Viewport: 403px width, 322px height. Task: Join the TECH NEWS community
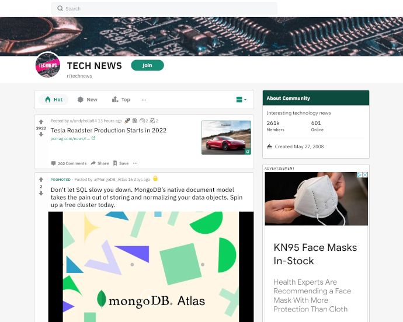click(147, 65)
